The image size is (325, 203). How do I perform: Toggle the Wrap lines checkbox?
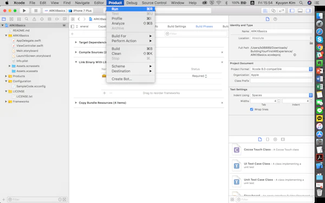pos(252,109)
